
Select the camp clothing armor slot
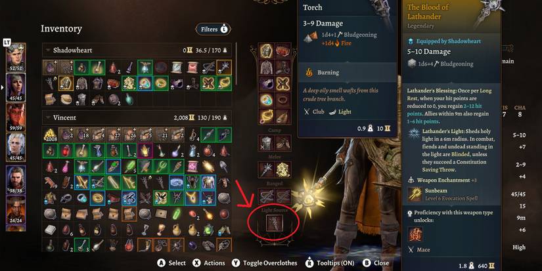point(266,142)
